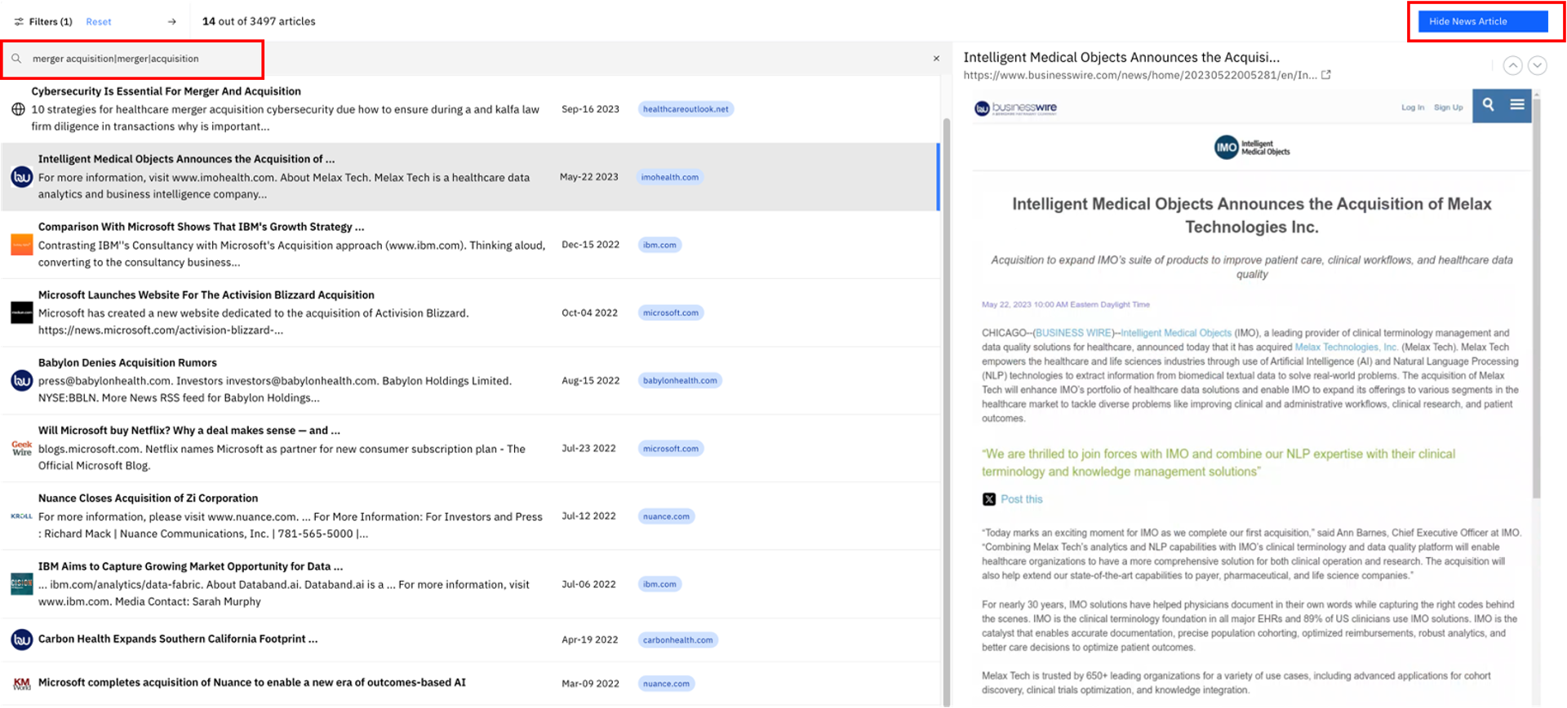Click orange source icon of IBM's Growth Strategy row
1567x708 pixels.
22,245
